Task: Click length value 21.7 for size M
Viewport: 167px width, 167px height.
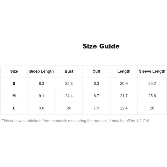Action: click(124, 96)
